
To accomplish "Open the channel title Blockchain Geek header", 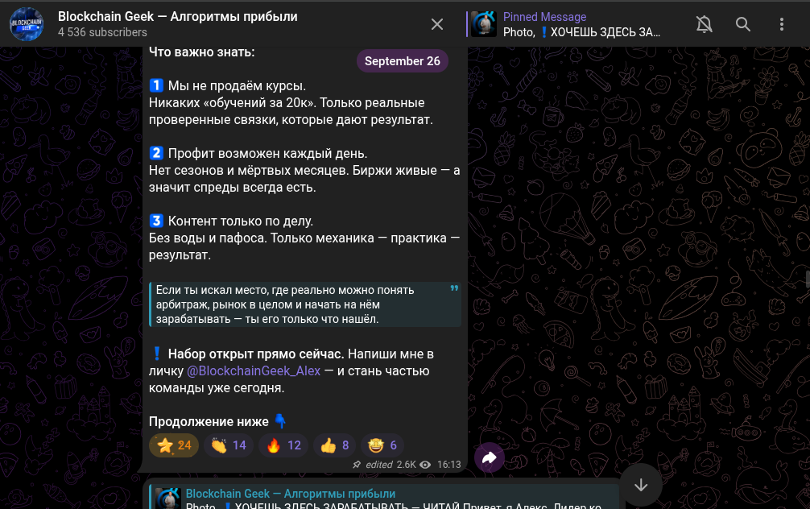I will tap(178, 17).
